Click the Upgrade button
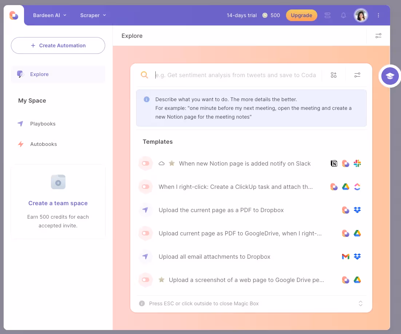Viewport: 401px width, 334px height. 302,15
